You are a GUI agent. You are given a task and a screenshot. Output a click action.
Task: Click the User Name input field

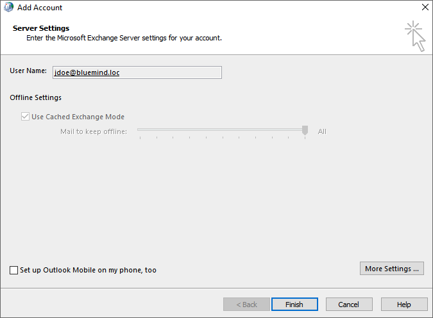pos(137,72)
